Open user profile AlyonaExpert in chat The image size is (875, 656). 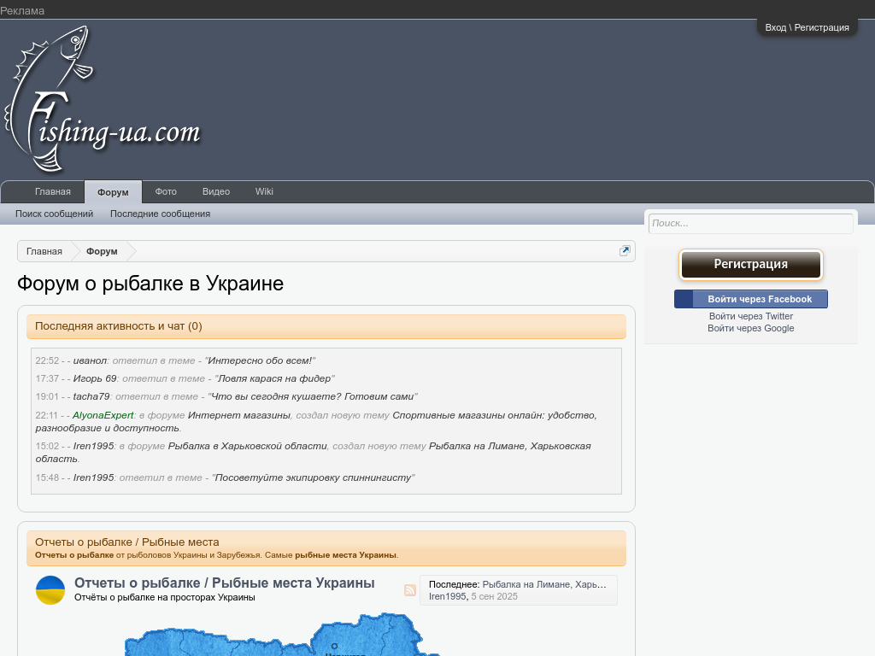click(x=103, y=415)
